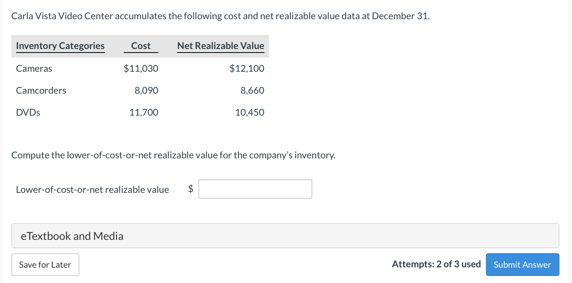Click the $12,100 net realizable value
Screen dimensions: 572x283
(x=247, y=69)
